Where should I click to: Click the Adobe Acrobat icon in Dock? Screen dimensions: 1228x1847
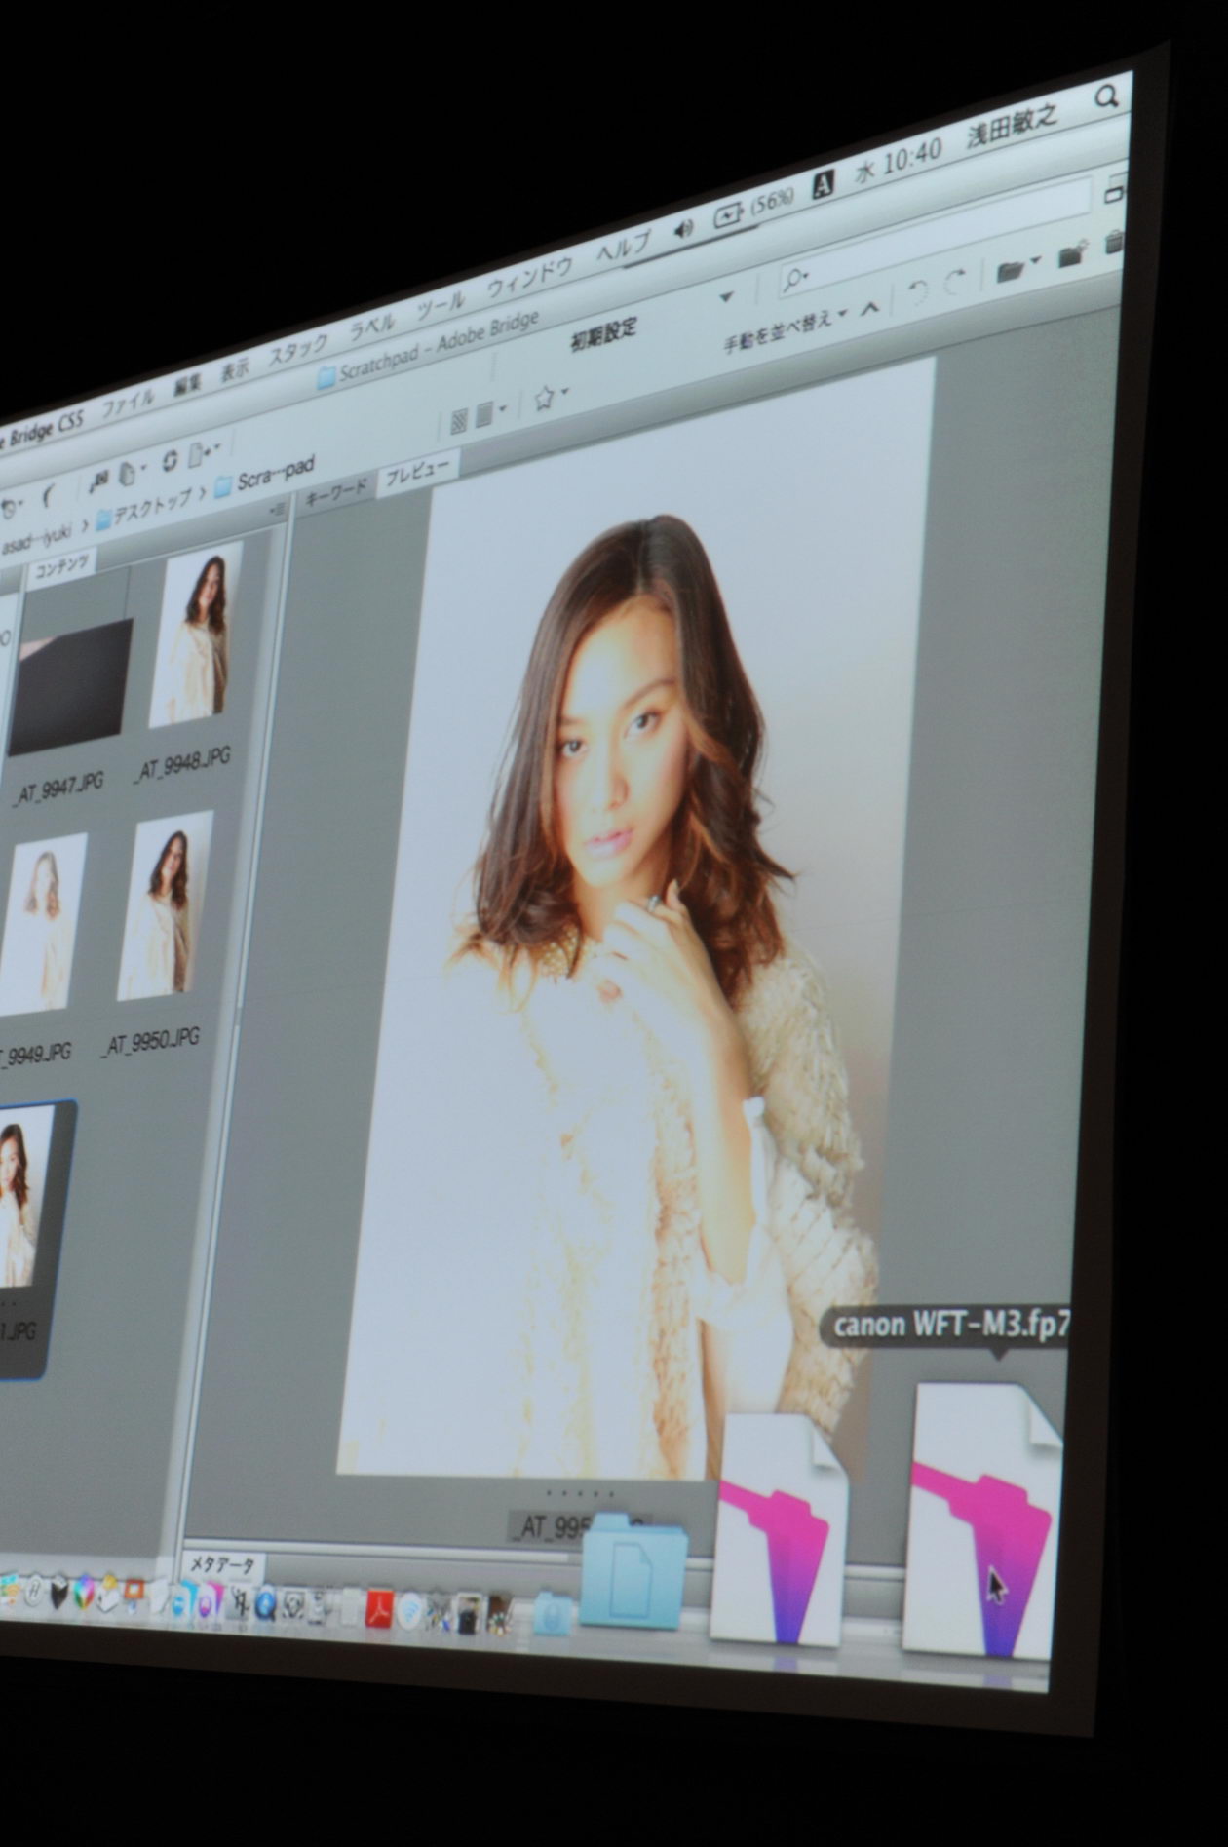coord(378,1611)
